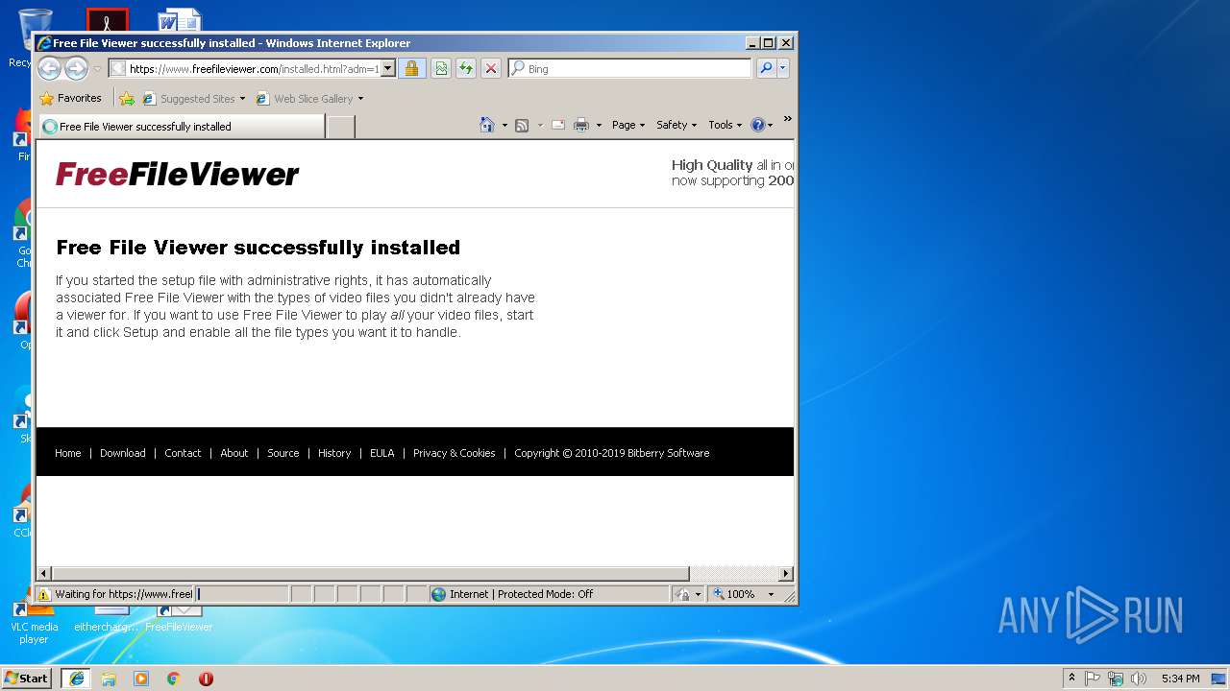Click the Home footer link
This screenshot has width=1230, height=691.
point(67,453)
